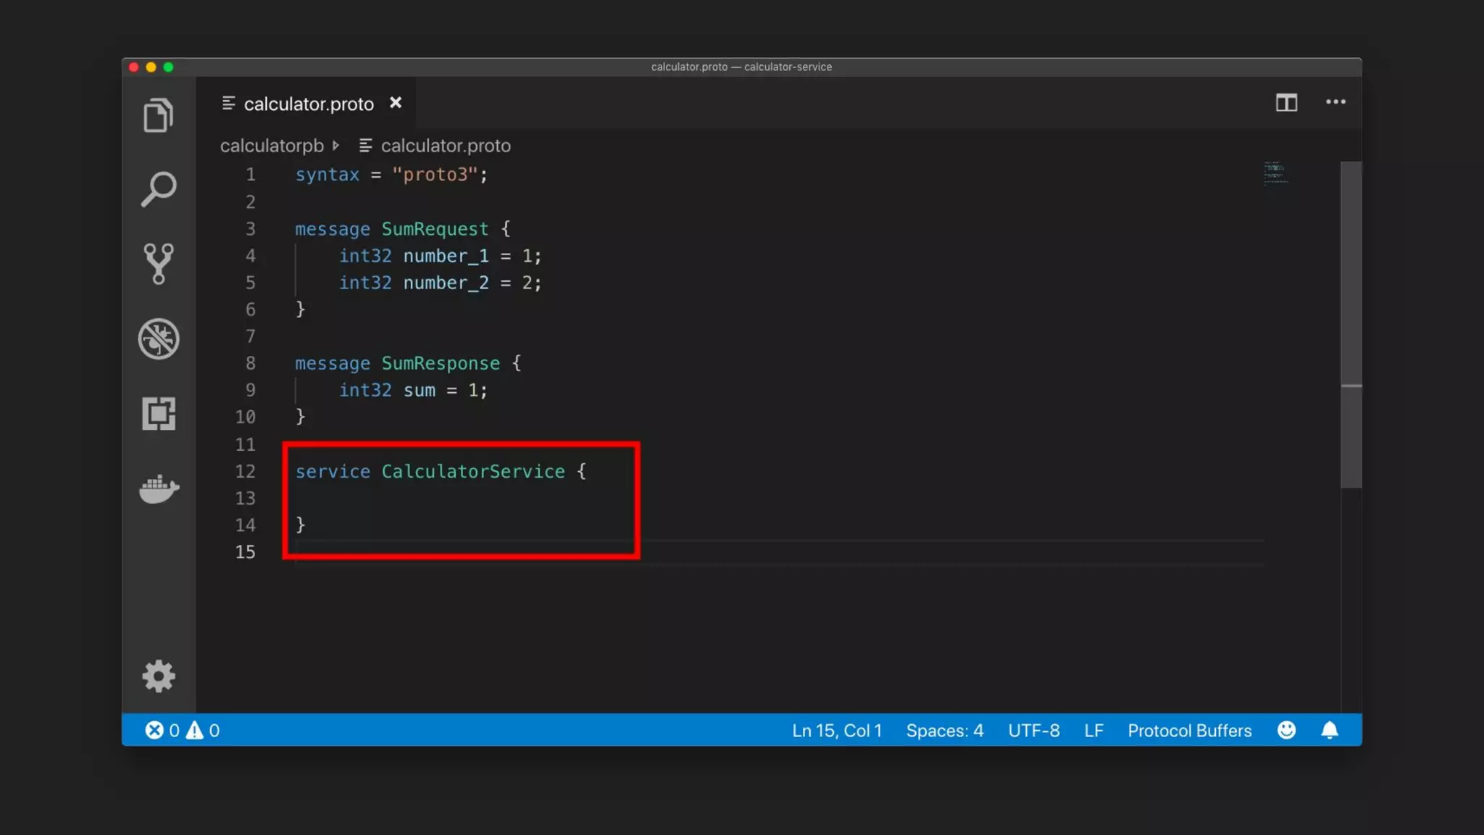
Task: Show errors and warnings count panel
Action: (x=182, y=731)
